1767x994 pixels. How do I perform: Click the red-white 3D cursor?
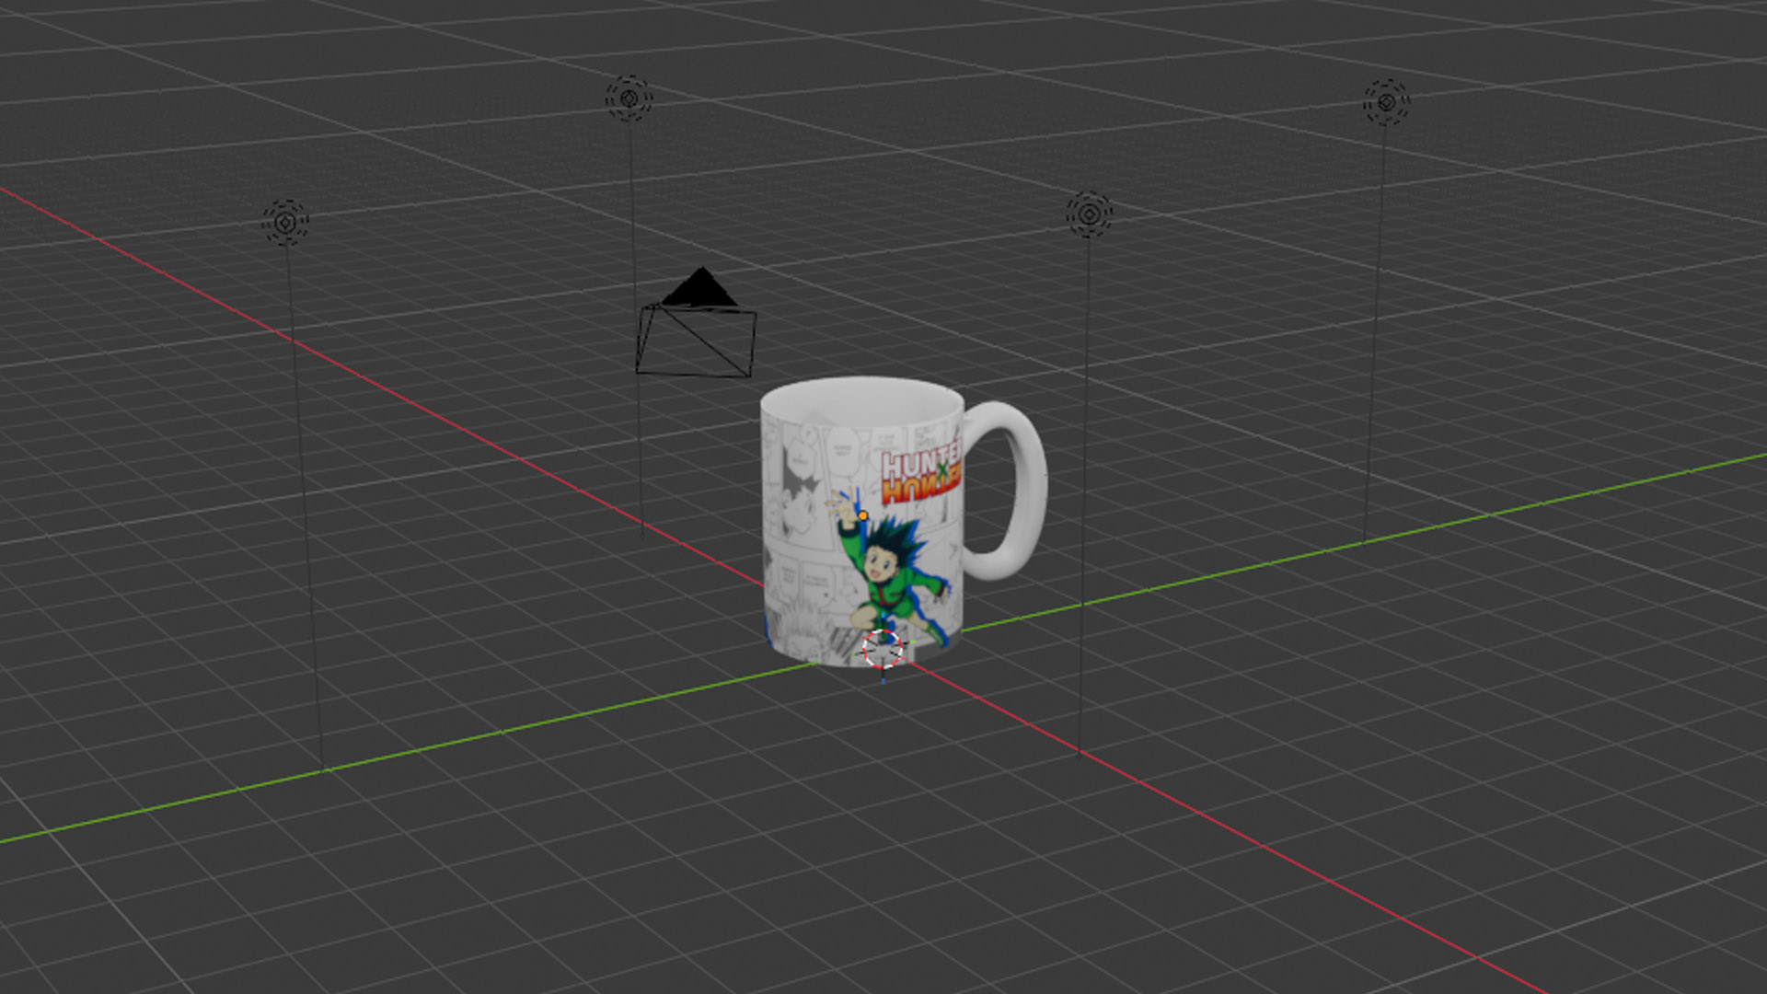tap(883, 650)
